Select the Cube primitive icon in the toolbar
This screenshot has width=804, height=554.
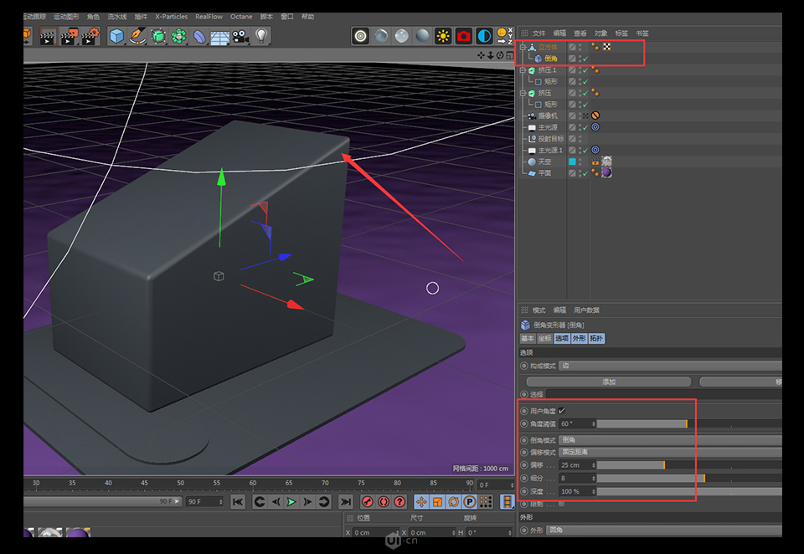click(x=116, y=36)
